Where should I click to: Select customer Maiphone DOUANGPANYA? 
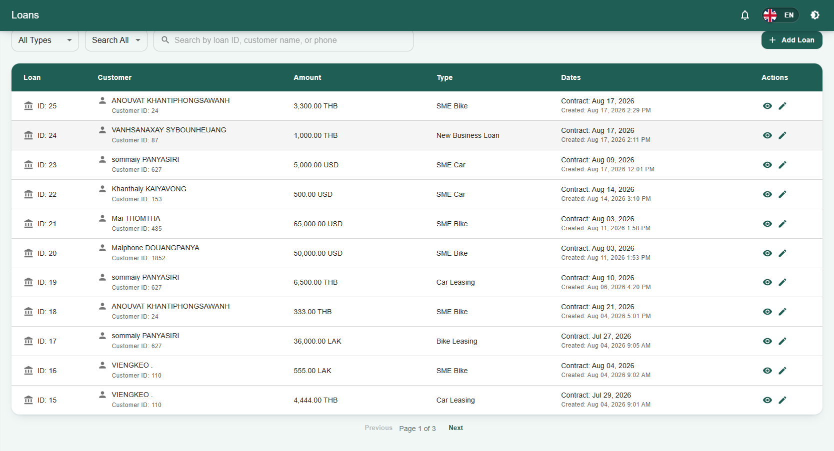click(155, 248)
